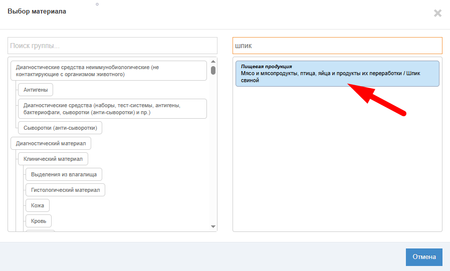Viewport: 450px width, 271px height.
Task: Pick the Кожа tree item
Action: pyautogui.click(x=38, y=205)
